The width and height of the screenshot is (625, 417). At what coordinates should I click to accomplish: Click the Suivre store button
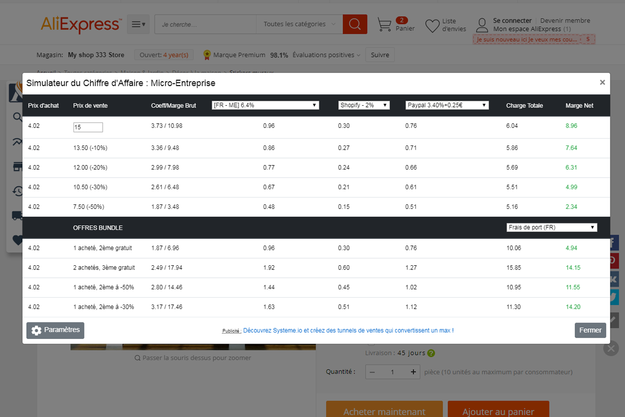[380, 55]
